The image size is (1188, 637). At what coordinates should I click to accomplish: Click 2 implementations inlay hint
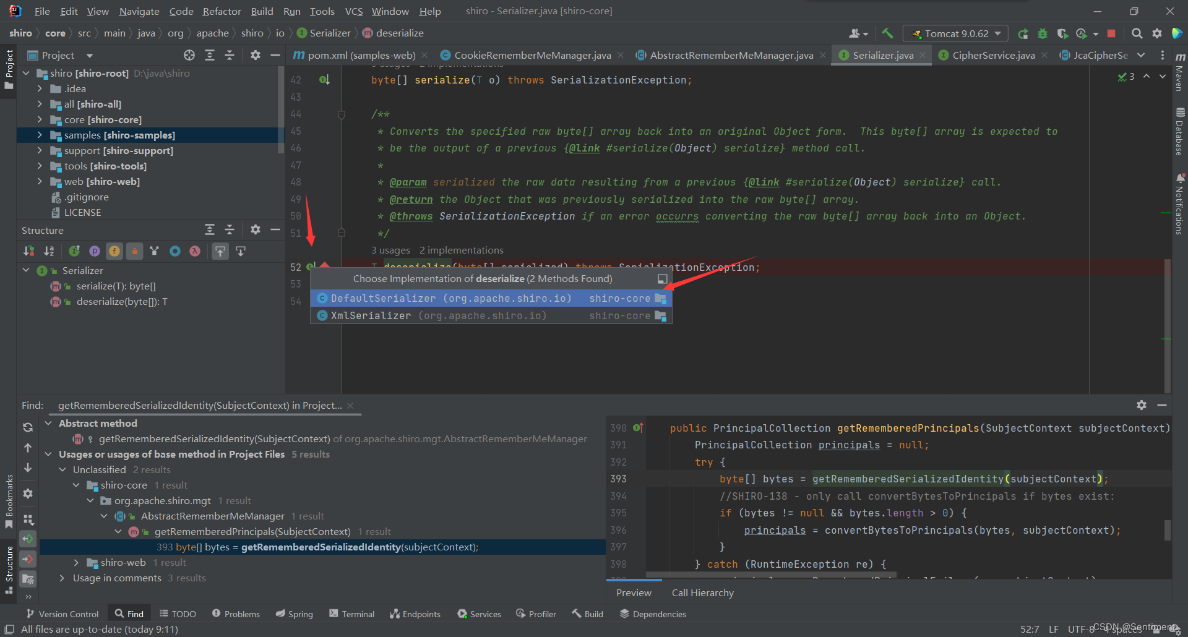462,250
